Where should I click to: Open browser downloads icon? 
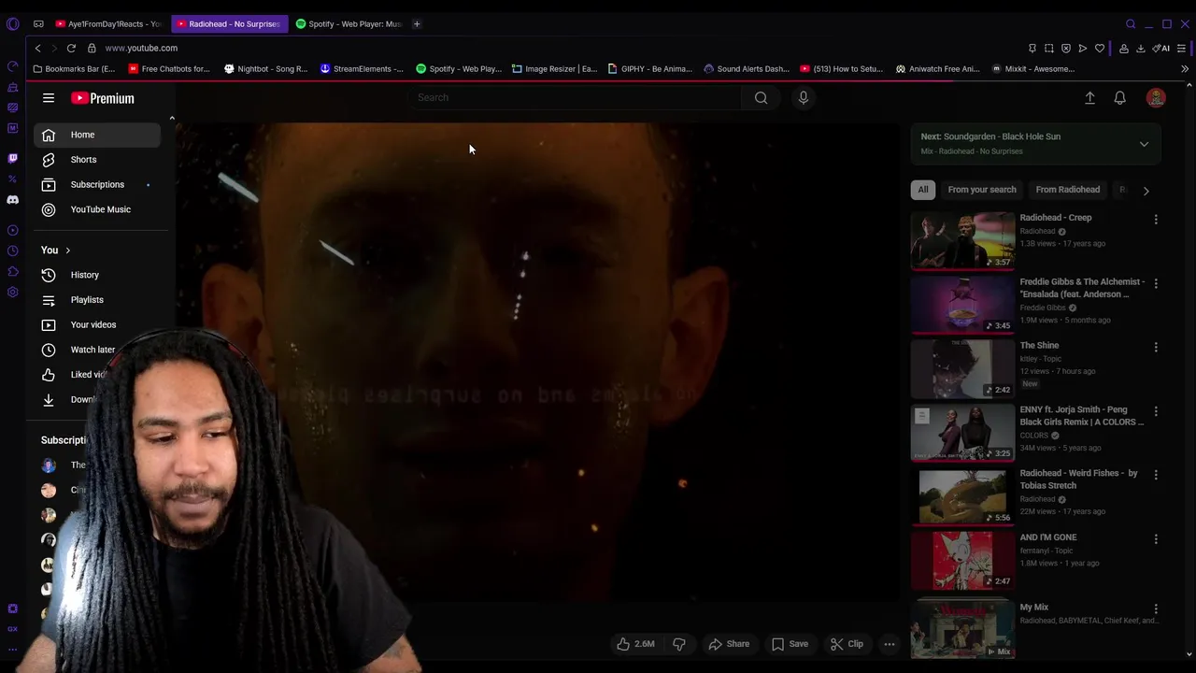(x=1141, y=49)
